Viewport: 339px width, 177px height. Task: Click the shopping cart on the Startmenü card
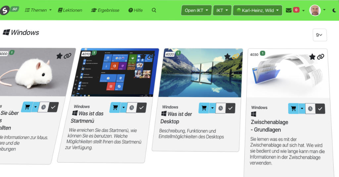tap(115, 107)
